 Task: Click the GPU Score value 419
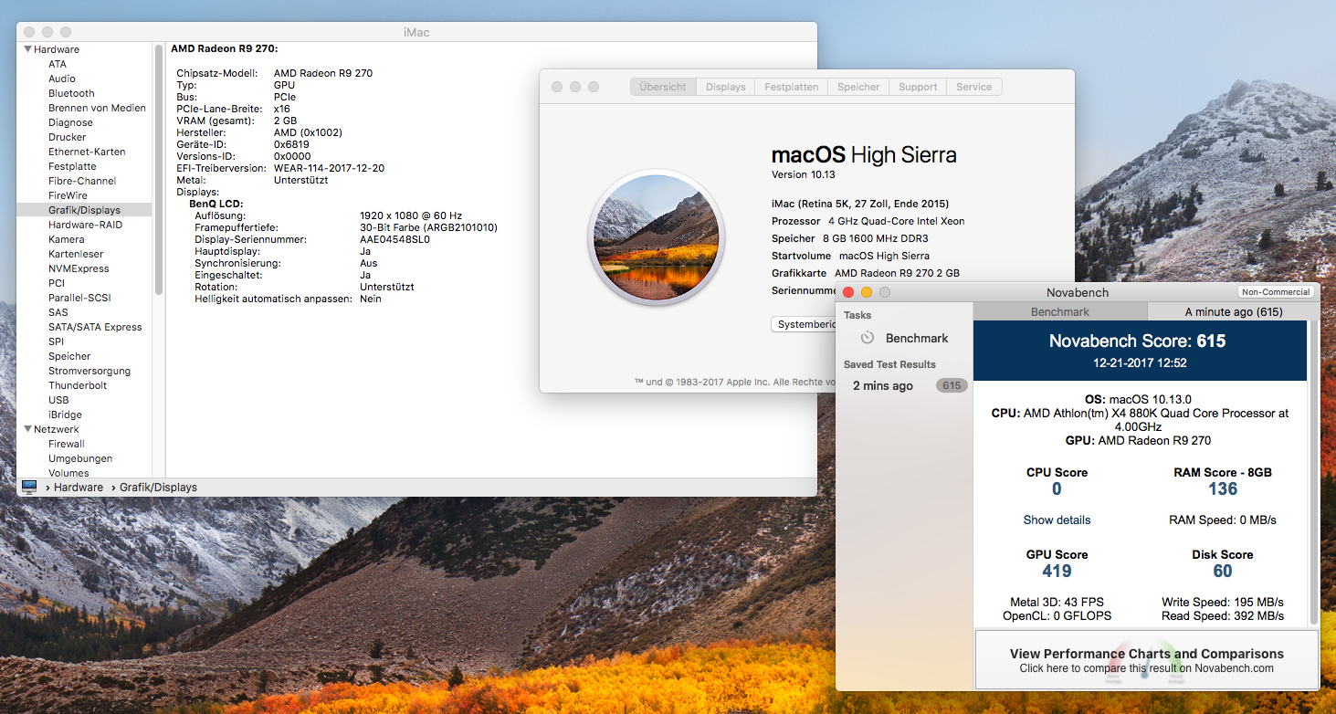1057,572
